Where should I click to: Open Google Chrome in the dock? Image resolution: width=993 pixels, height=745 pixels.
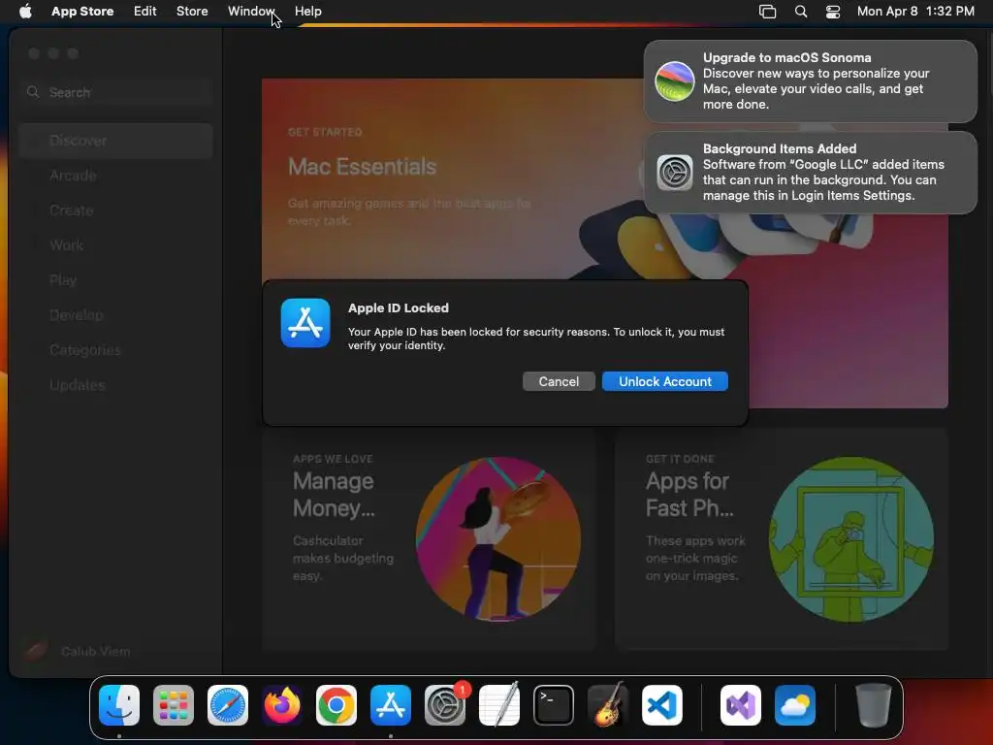point(336,705)
